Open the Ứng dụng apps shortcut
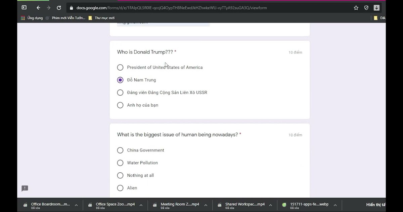The width and height of the screenshot is (403, 212). pos(32,18)
